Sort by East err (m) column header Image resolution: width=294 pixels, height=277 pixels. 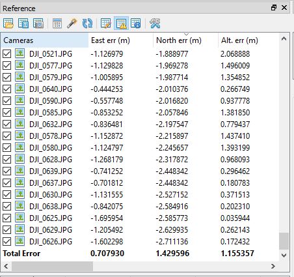[x=121, y=40]
